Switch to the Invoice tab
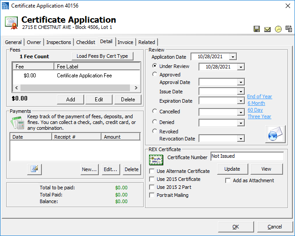The width and height of the screenshot is (295, 236). pyautogui.click(x=125, y=42)
